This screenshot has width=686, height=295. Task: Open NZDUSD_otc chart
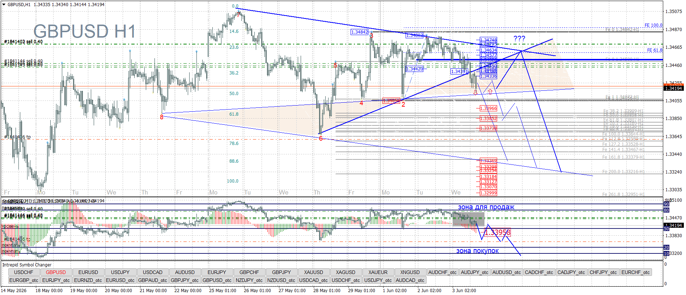coord(281,280)
